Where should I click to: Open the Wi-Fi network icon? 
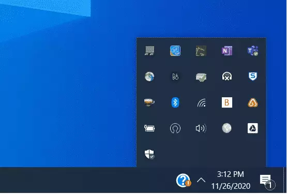(x=201, y=102)
